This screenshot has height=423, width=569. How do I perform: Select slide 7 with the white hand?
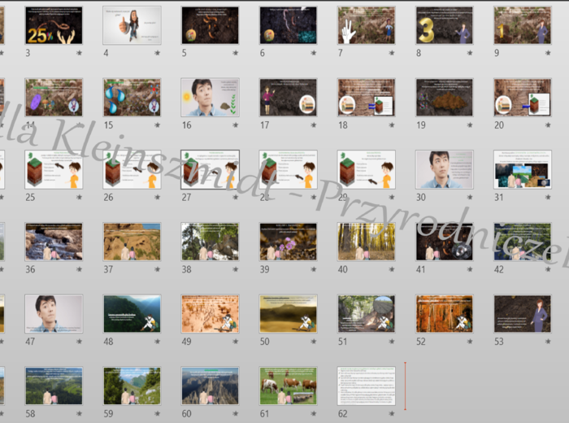366,25
